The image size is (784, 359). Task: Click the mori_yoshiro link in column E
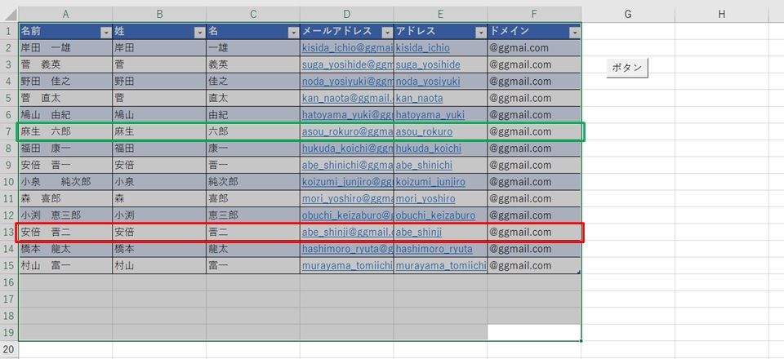[x=425, y=199]
